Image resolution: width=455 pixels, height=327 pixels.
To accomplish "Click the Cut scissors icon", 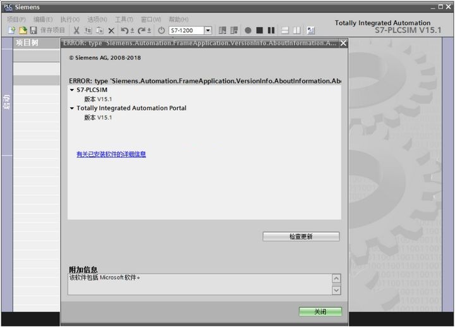I will tap(76, 30).
